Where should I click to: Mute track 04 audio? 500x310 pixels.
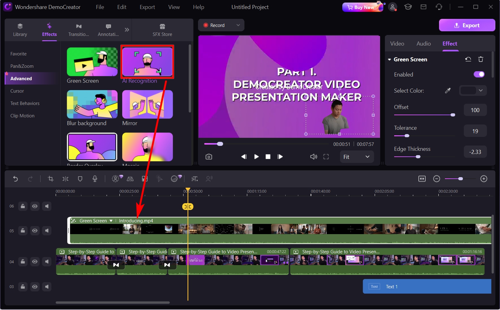pos(47,262)
